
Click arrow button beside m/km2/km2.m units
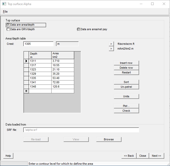(111, 49)
